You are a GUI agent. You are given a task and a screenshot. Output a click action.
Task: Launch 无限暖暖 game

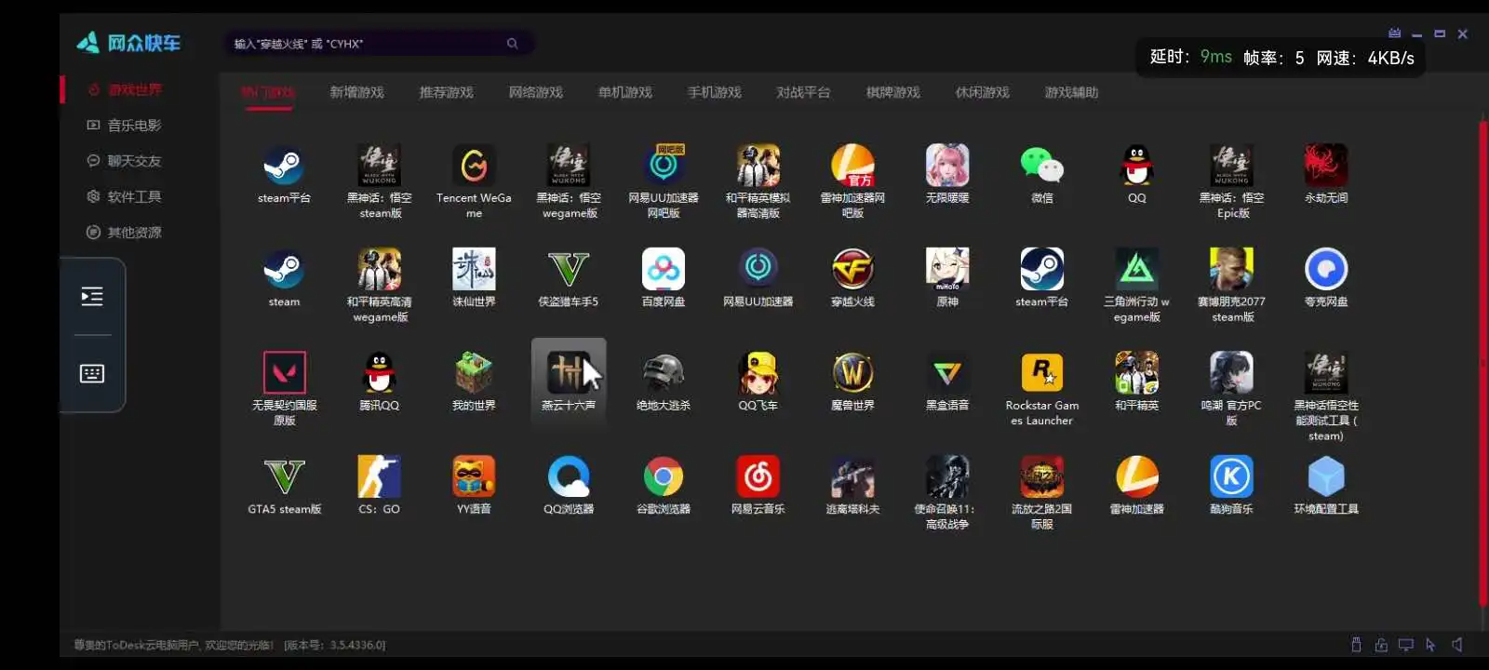[947, 166]
